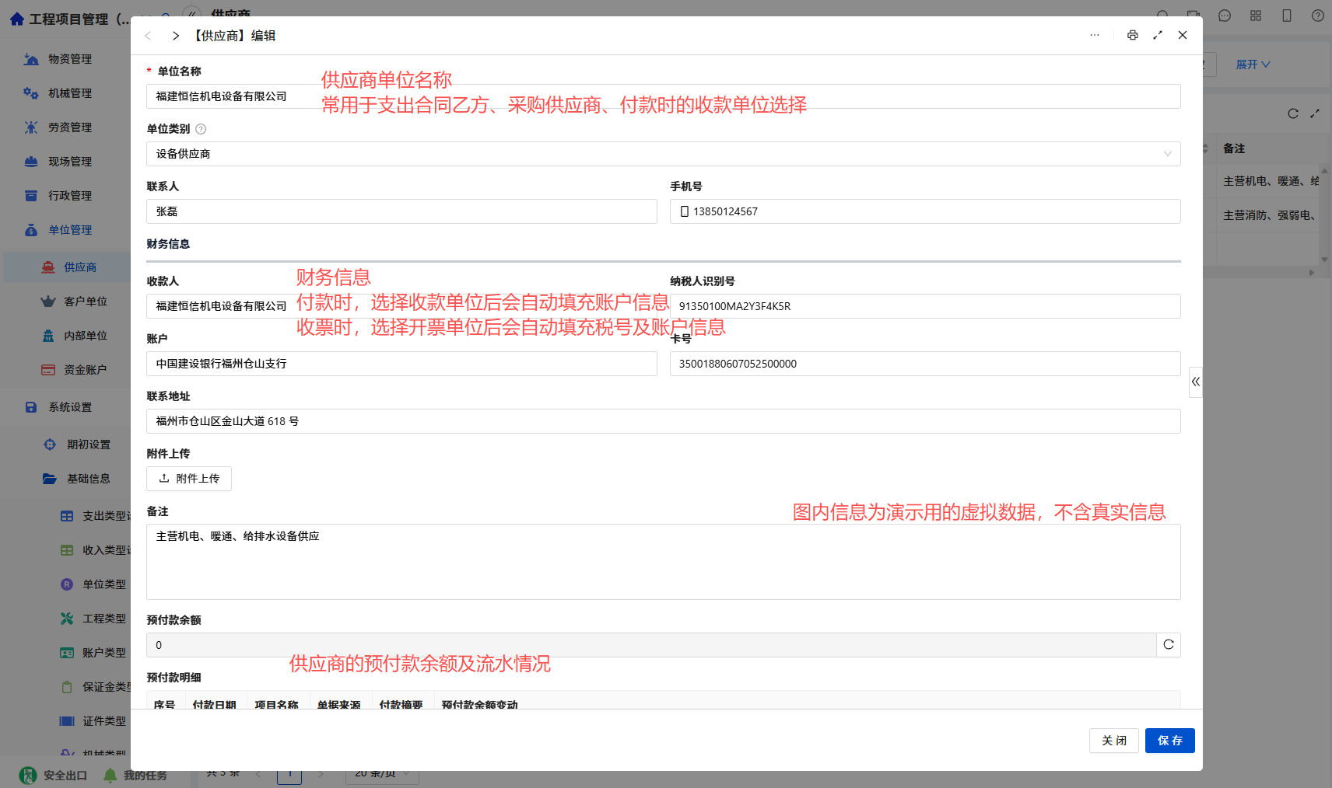1332x788 pixels.
Task: Click the 工程类型 tools icon
Action: click(67, 619)
